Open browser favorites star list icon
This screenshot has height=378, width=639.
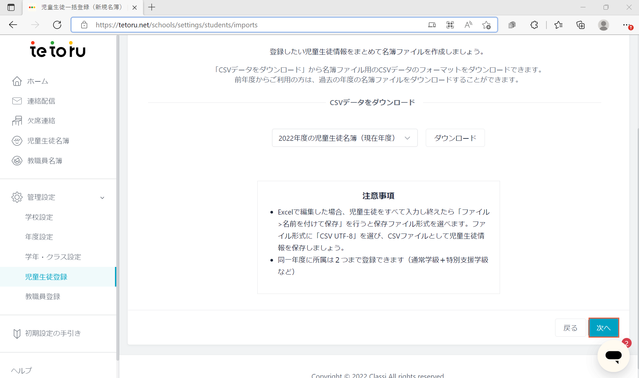coord(558,25)
